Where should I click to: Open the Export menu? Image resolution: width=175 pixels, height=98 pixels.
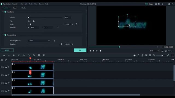pyautogui.click(x=41, y=4)
